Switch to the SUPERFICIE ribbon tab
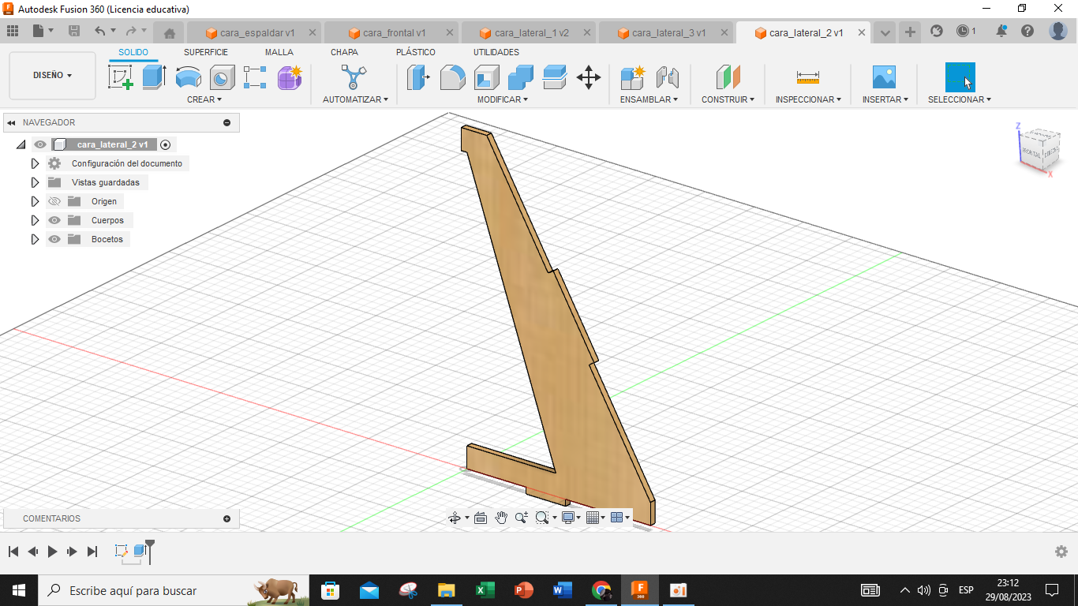Viewport: 1078px width, 606px height. 206,51
